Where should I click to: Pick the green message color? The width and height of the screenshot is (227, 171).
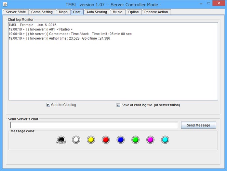pos(135,140)
